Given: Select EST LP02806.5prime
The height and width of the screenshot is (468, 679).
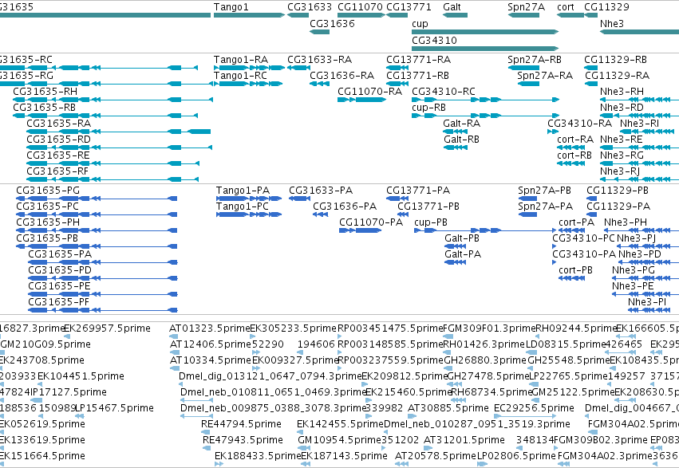Looking at the screenshot, I should (516, 456).
